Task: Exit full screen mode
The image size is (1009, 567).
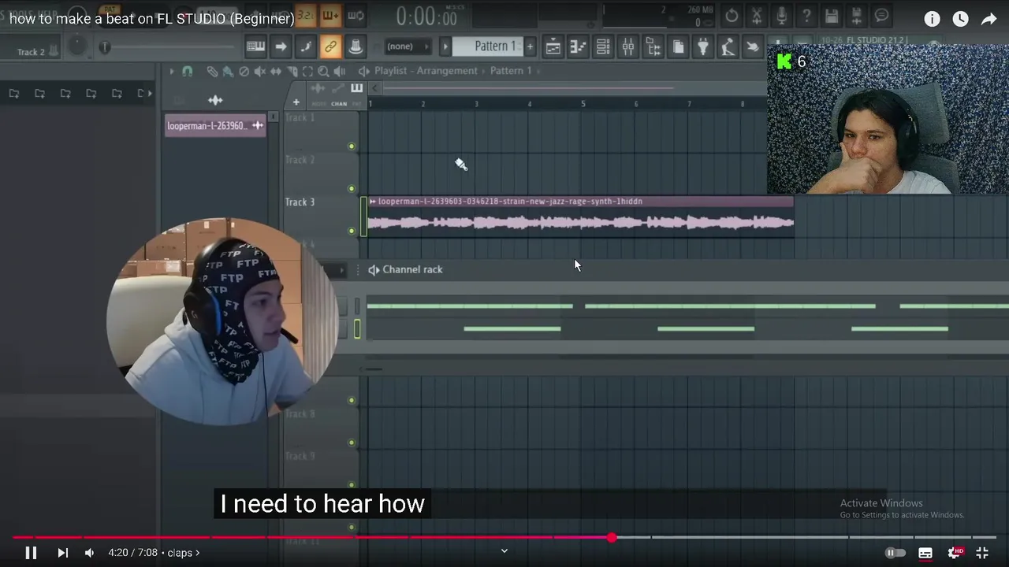Action: pyautogui.click(x=982, y=553)
